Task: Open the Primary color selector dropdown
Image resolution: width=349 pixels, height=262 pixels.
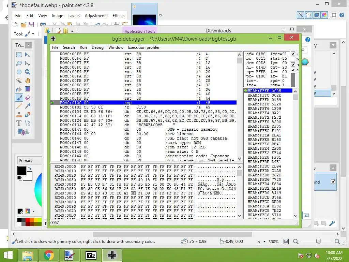Action: pos(29,160)
